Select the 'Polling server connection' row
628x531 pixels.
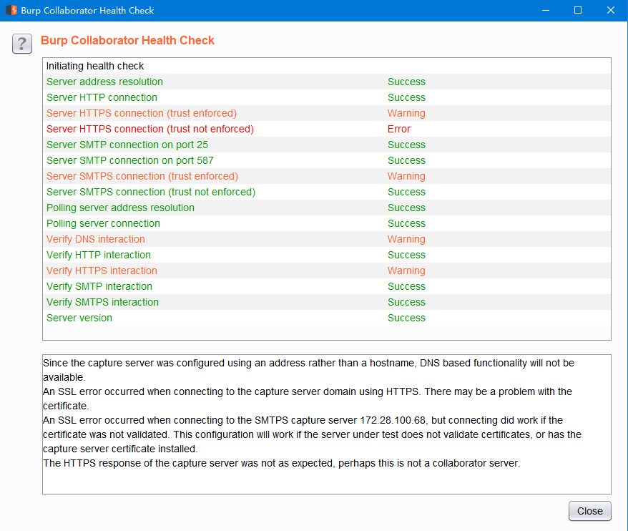103,223
